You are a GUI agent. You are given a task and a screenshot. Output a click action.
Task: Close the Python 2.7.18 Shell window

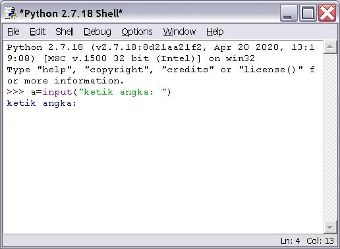327,13
